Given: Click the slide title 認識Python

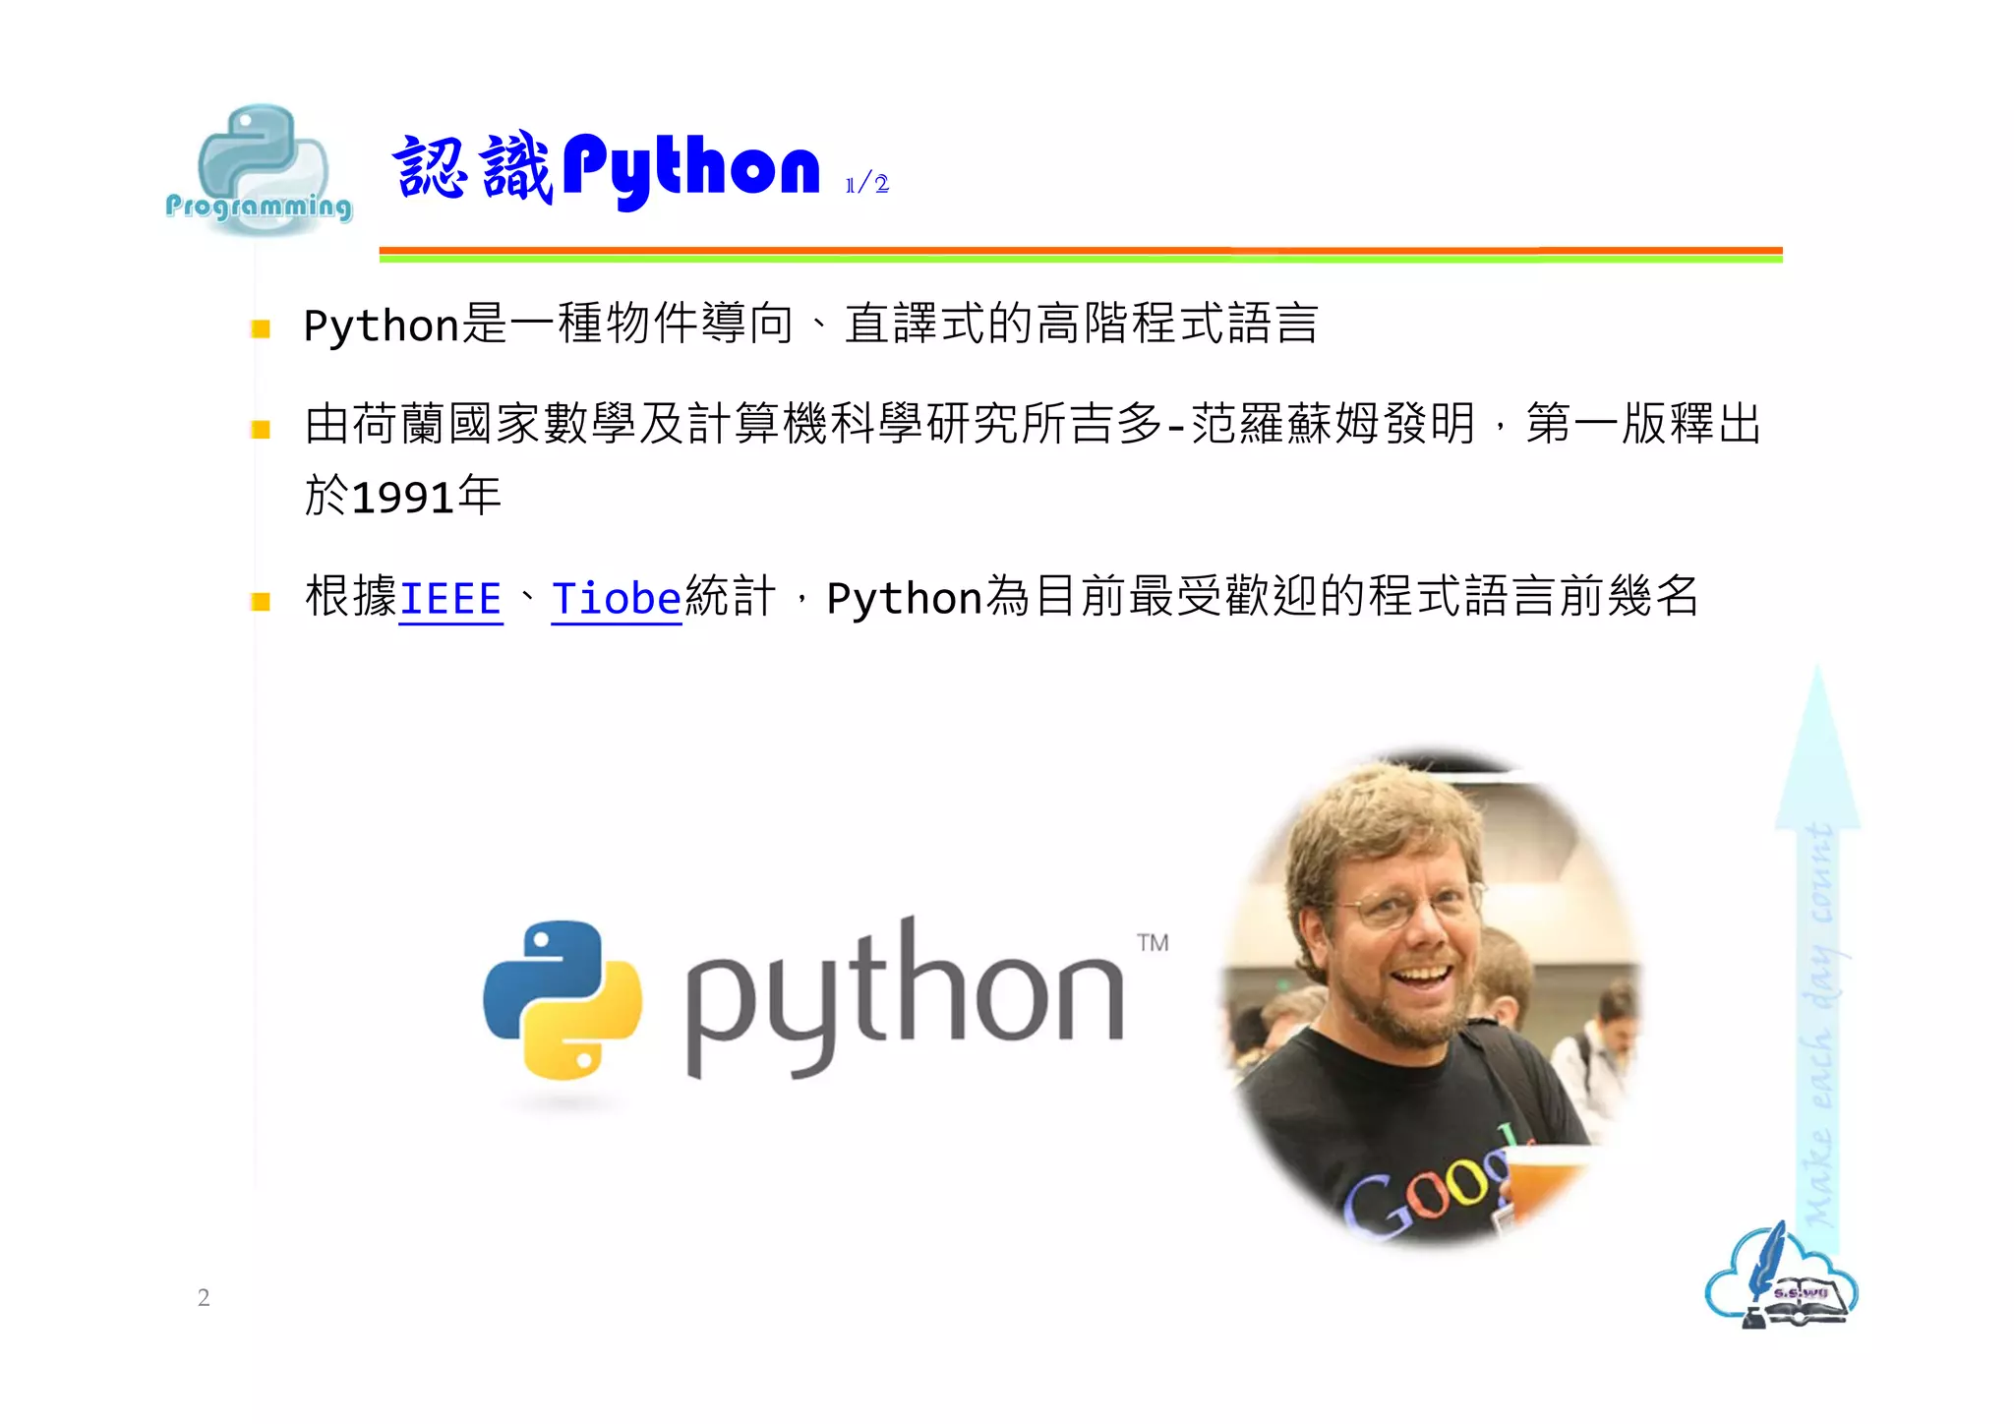Looking at the screenshot, I should pyautogui.click(x=606, y=169).
